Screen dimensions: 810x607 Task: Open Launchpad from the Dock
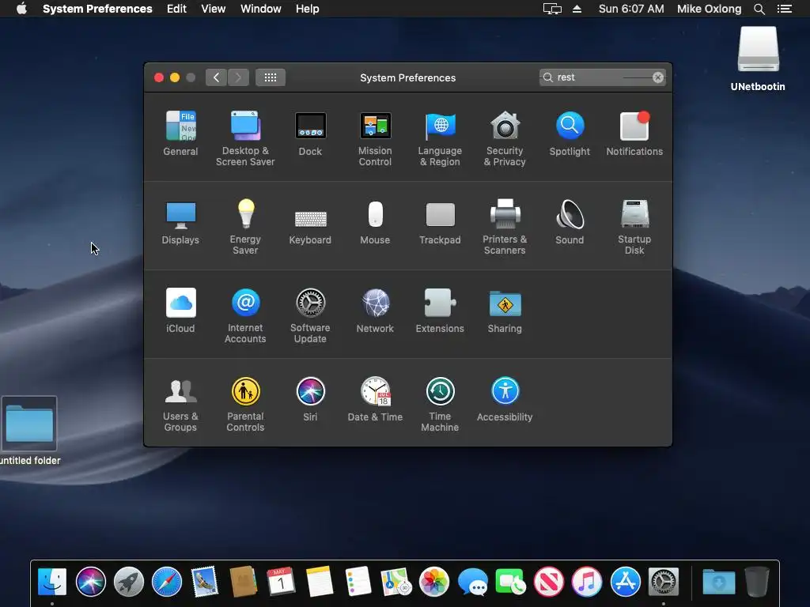[x=129, y=582]
